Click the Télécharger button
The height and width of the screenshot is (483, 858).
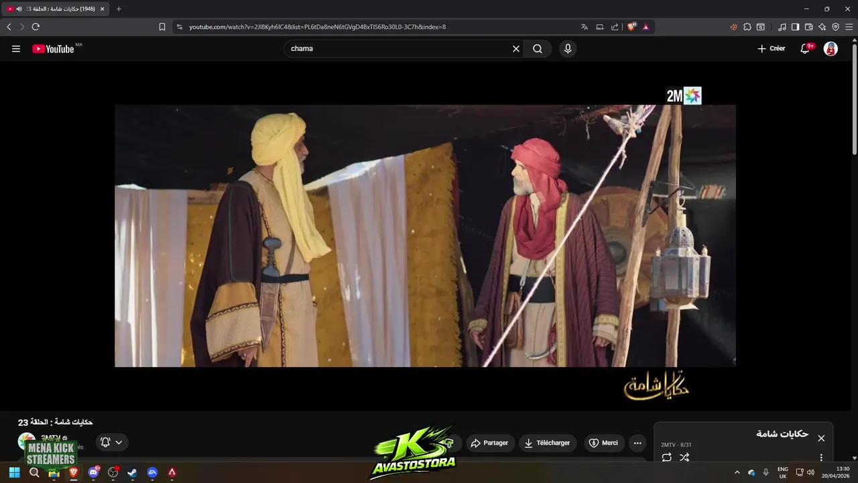(548, 443)
